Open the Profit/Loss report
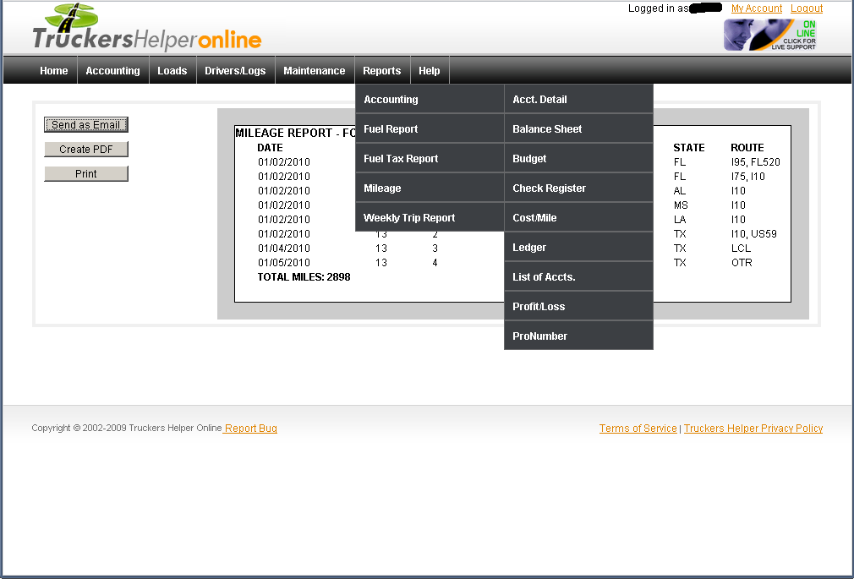This screenshot has width=854, height=579. click(539, 307)
